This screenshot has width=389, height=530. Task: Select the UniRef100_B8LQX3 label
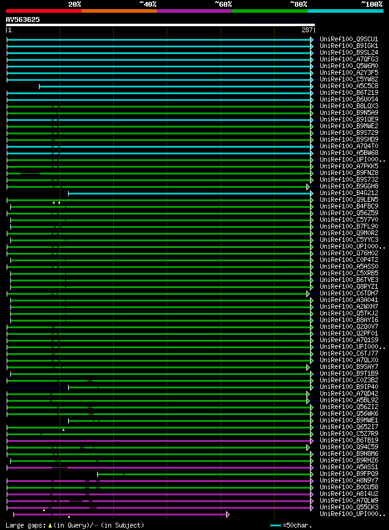click(x=349, y=106)
